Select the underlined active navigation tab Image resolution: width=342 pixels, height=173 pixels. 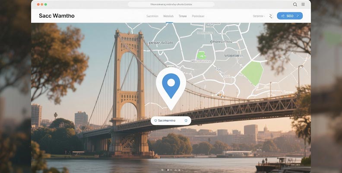[168, 16]
